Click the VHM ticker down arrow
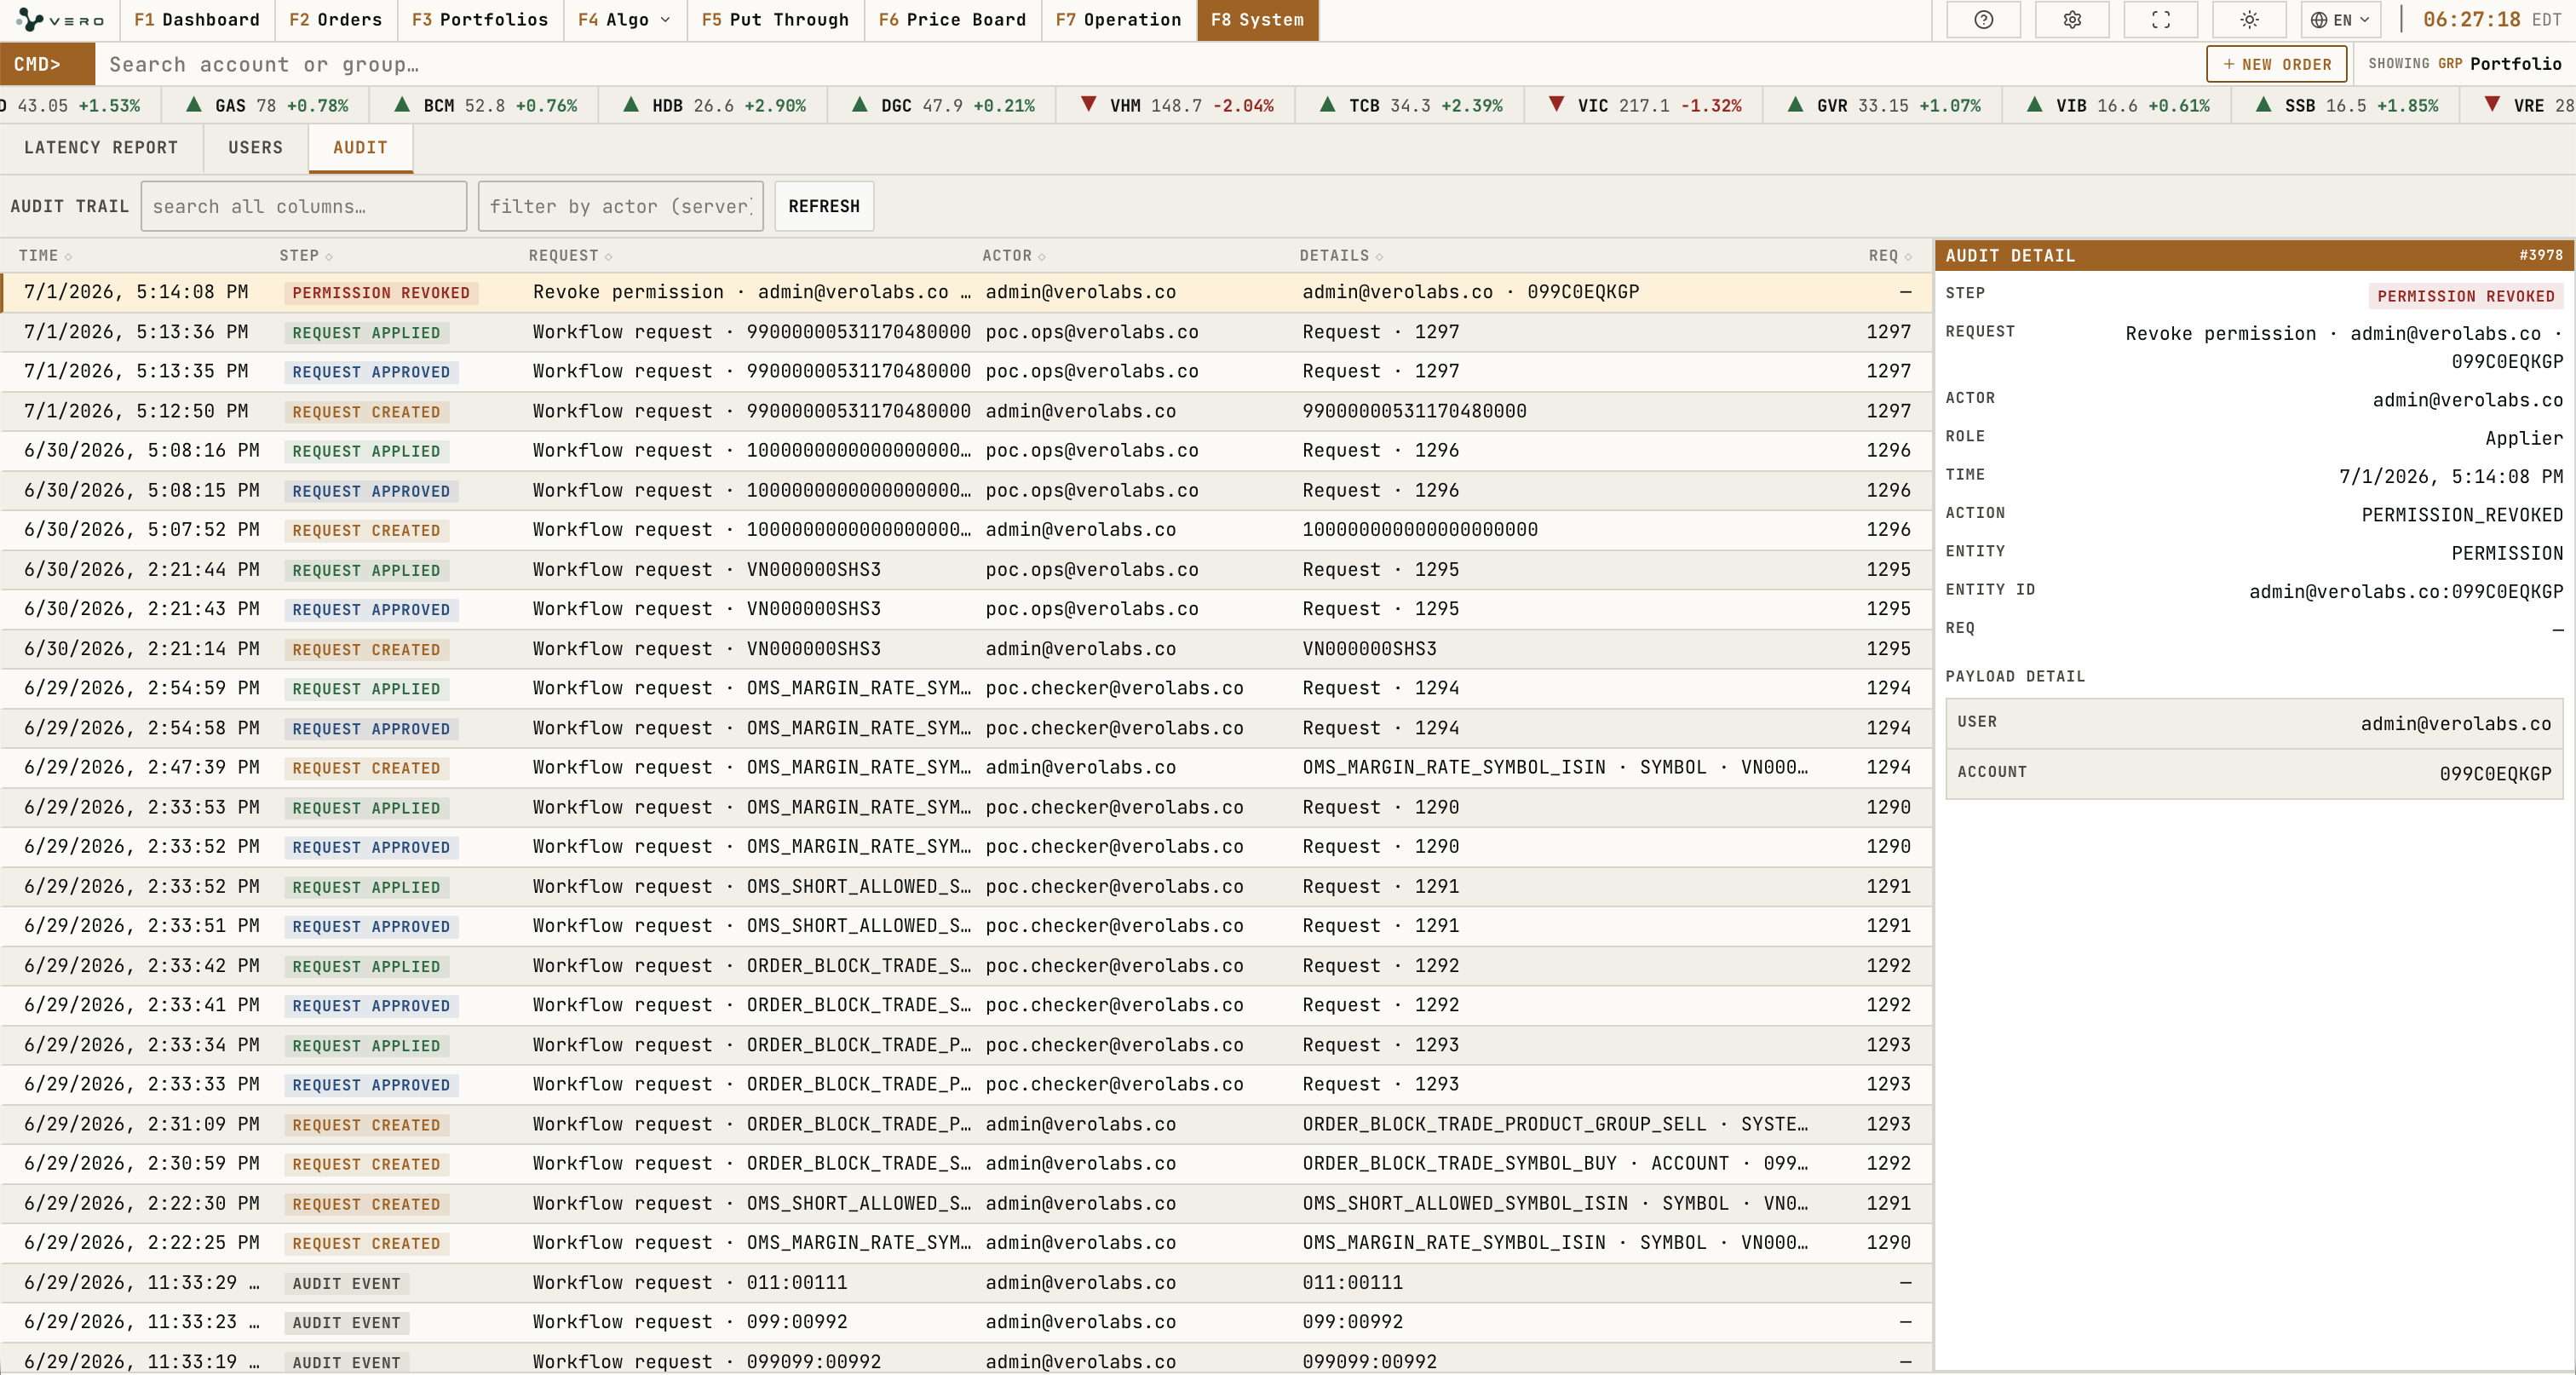The width and height of the screenshot is (2576, 1375). point(1089,104)
